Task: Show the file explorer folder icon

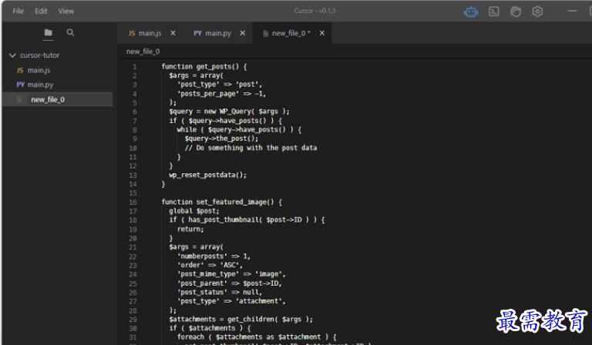Action: [x=48, y=33]
